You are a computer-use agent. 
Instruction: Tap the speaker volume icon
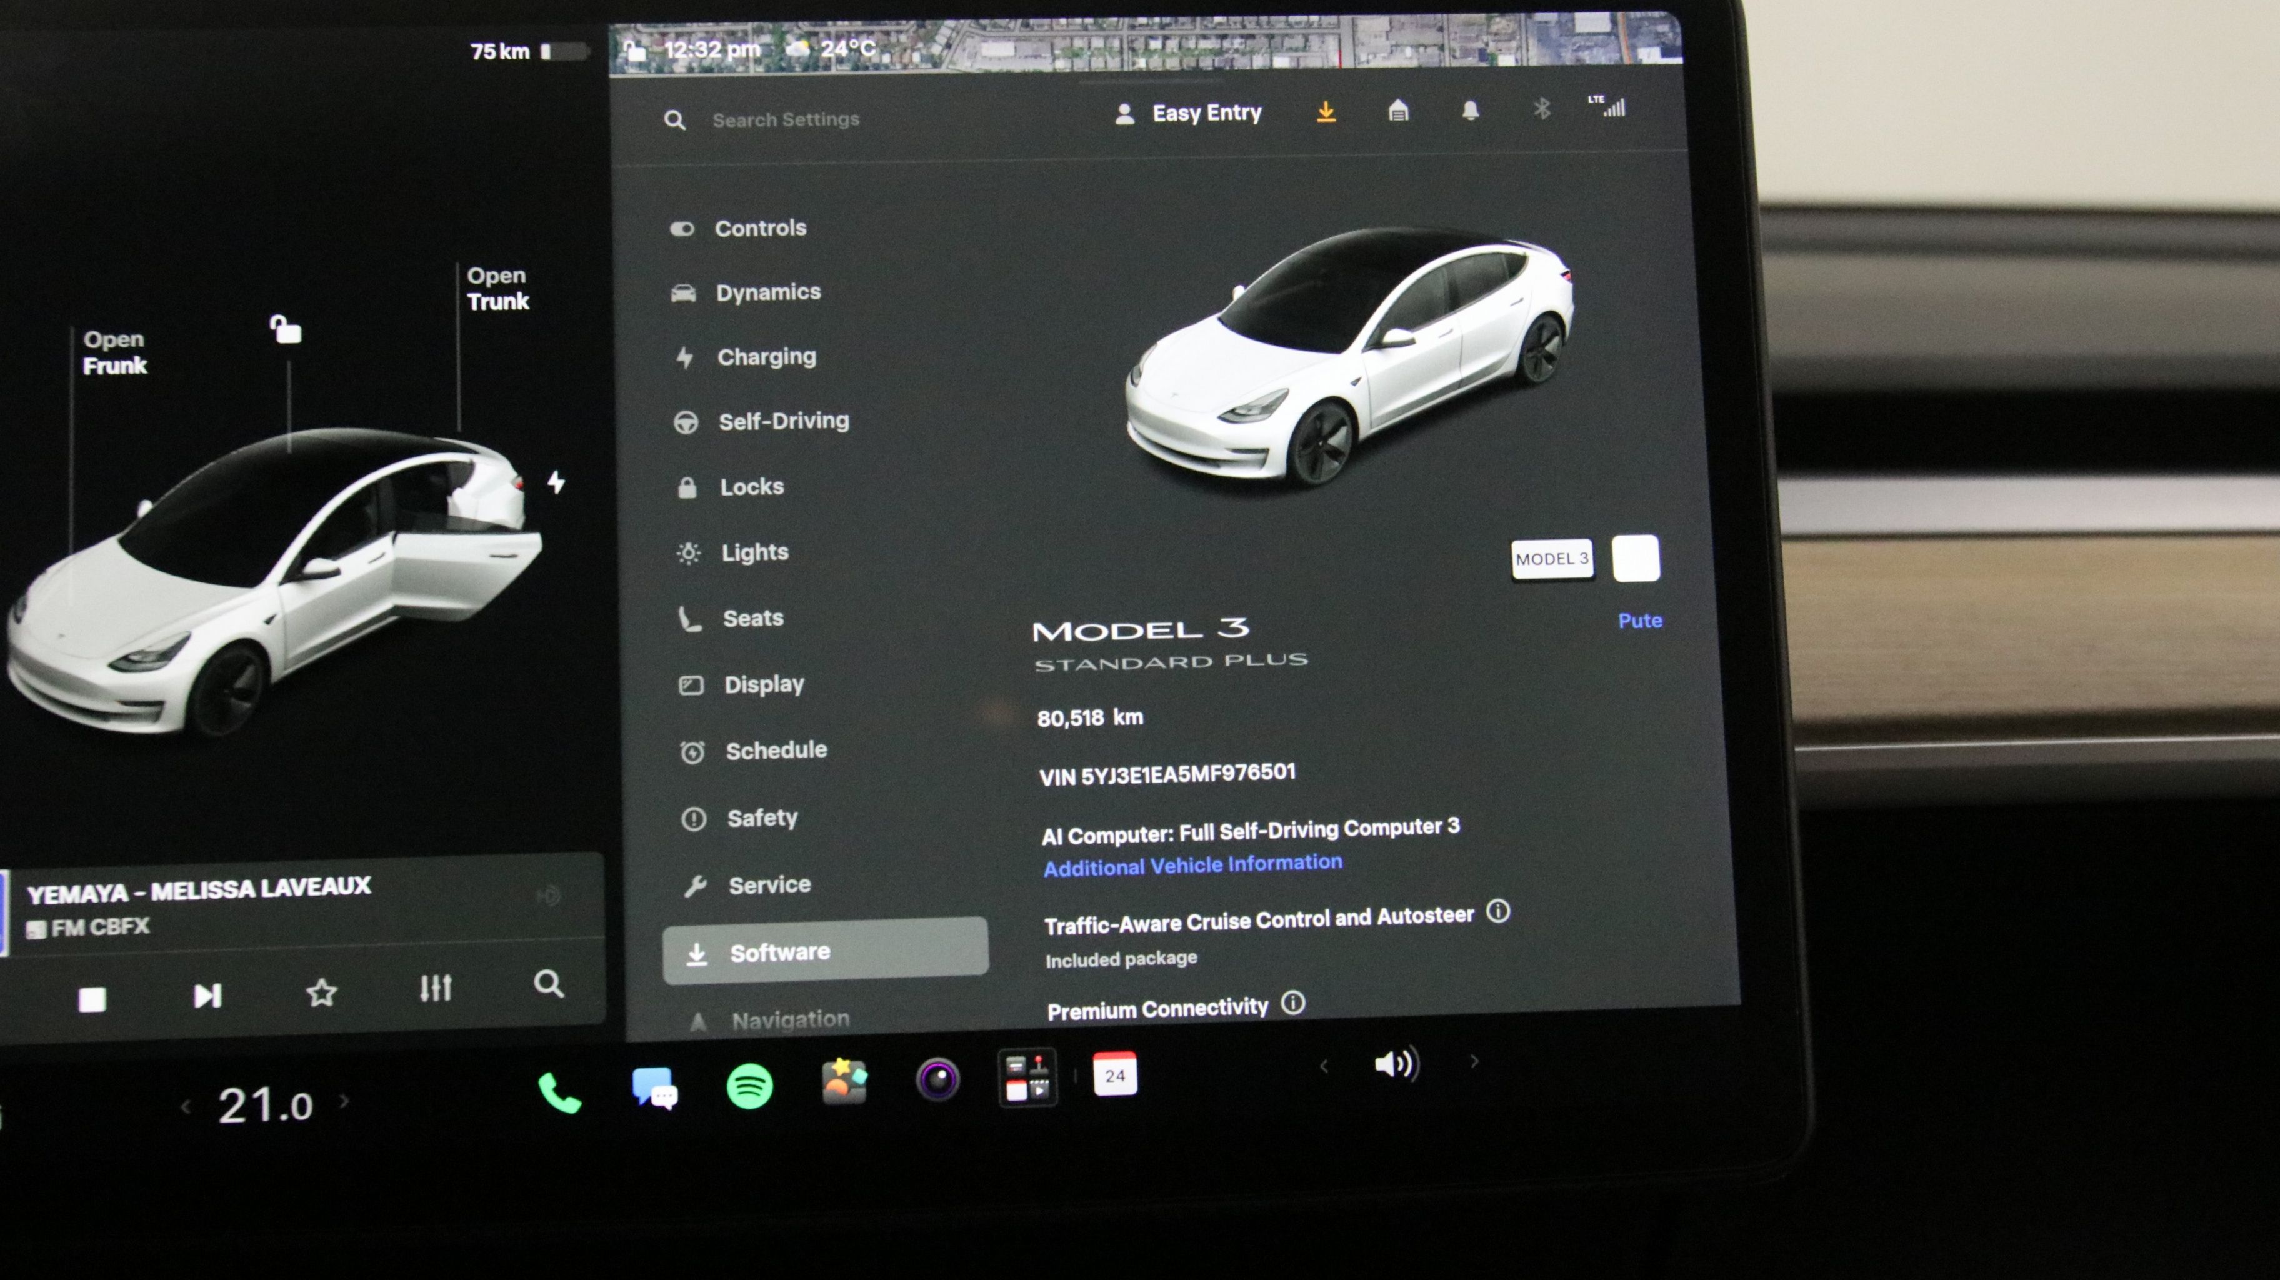tap(1397, 1064)
